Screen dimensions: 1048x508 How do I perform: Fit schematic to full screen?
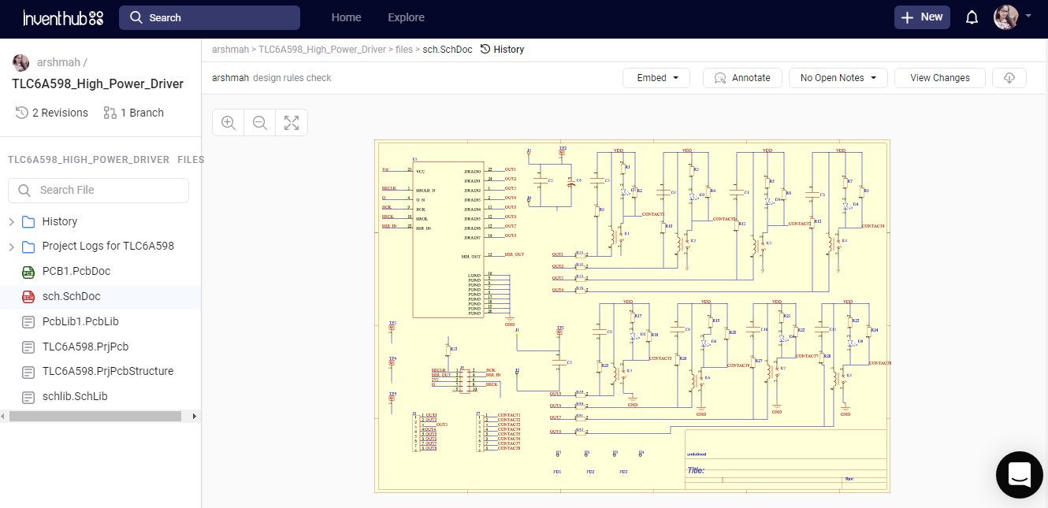coord(292,123)
